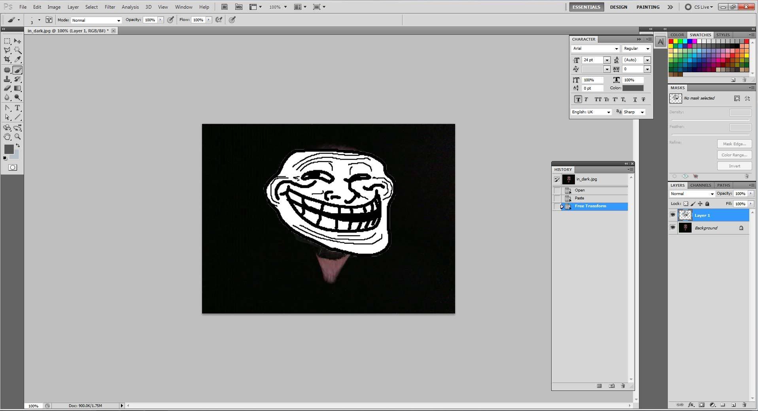Open the Filter menu
The width and height of the screenshot is (758, 411).
tap(110, 7)
